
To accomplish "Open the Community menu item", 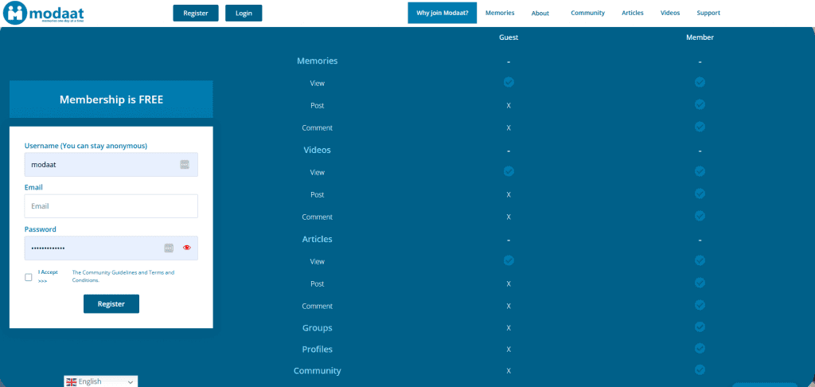I will coord(587,13).
